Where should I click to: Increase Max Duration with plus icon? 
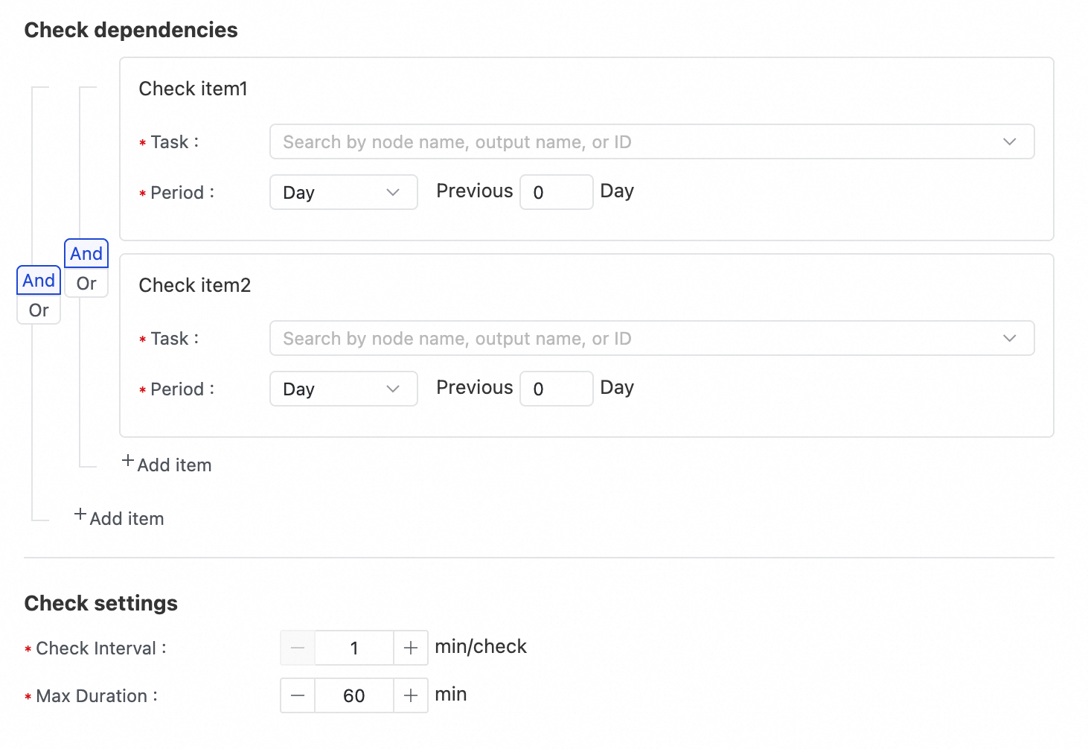[x=410, y=696]
